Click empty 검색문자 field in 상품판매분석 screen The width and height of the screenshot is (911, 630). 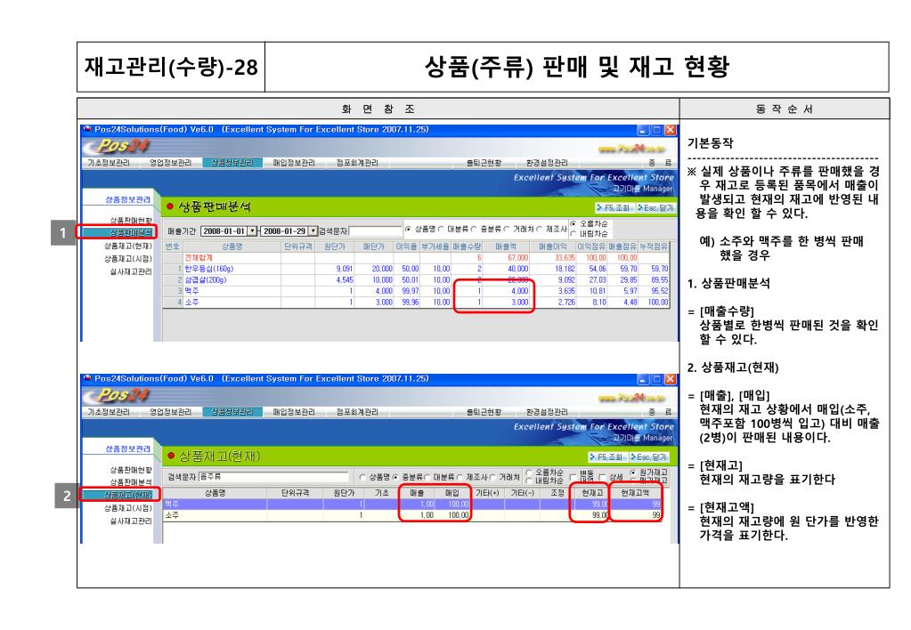(376, 231)
